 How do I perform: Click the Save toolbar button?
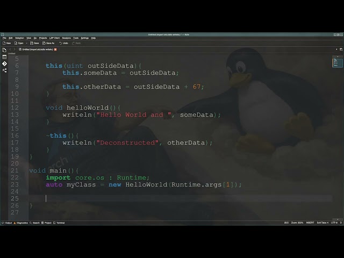coord(34,43)
